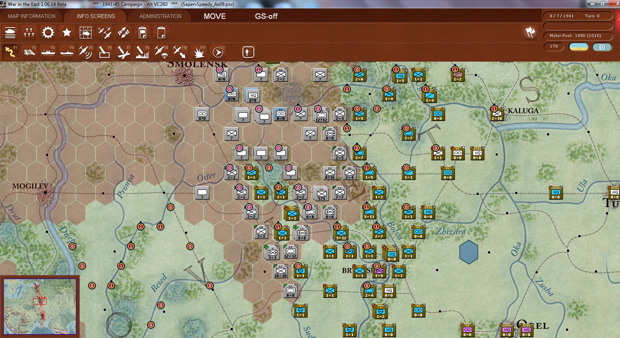The width and height of the screenshot is (620, 338).
Task: Select the purple Soviet unit marked 3=9
Action: tap(379, 271)
